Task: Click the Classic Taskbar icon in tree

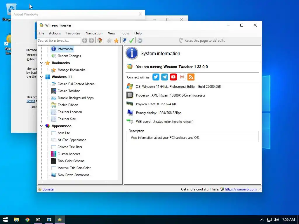Action: point(54,91)
